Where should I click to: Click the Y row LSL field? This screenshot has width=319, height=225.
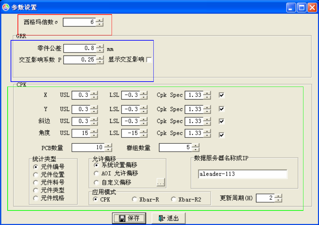click(131, 109)
